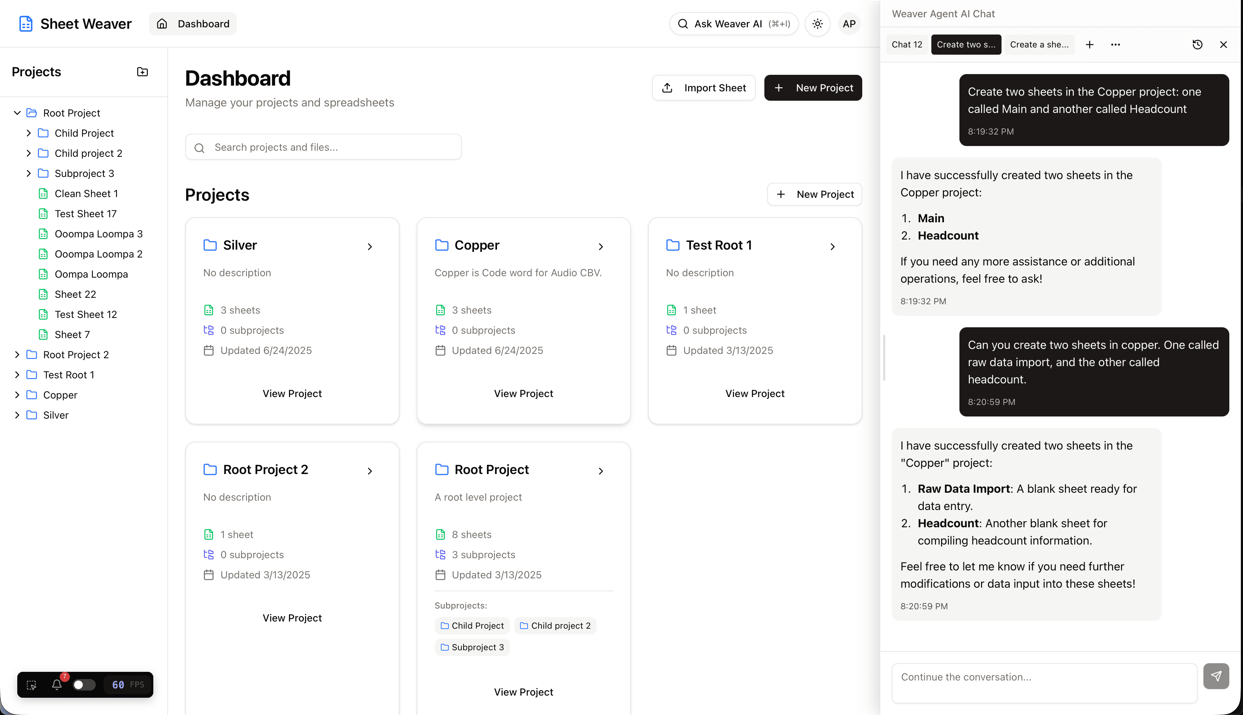Screen dimensions: 1243x715
Task: Open chat history in Weaver Agent panel
Action: click(x=1197, y=44)
